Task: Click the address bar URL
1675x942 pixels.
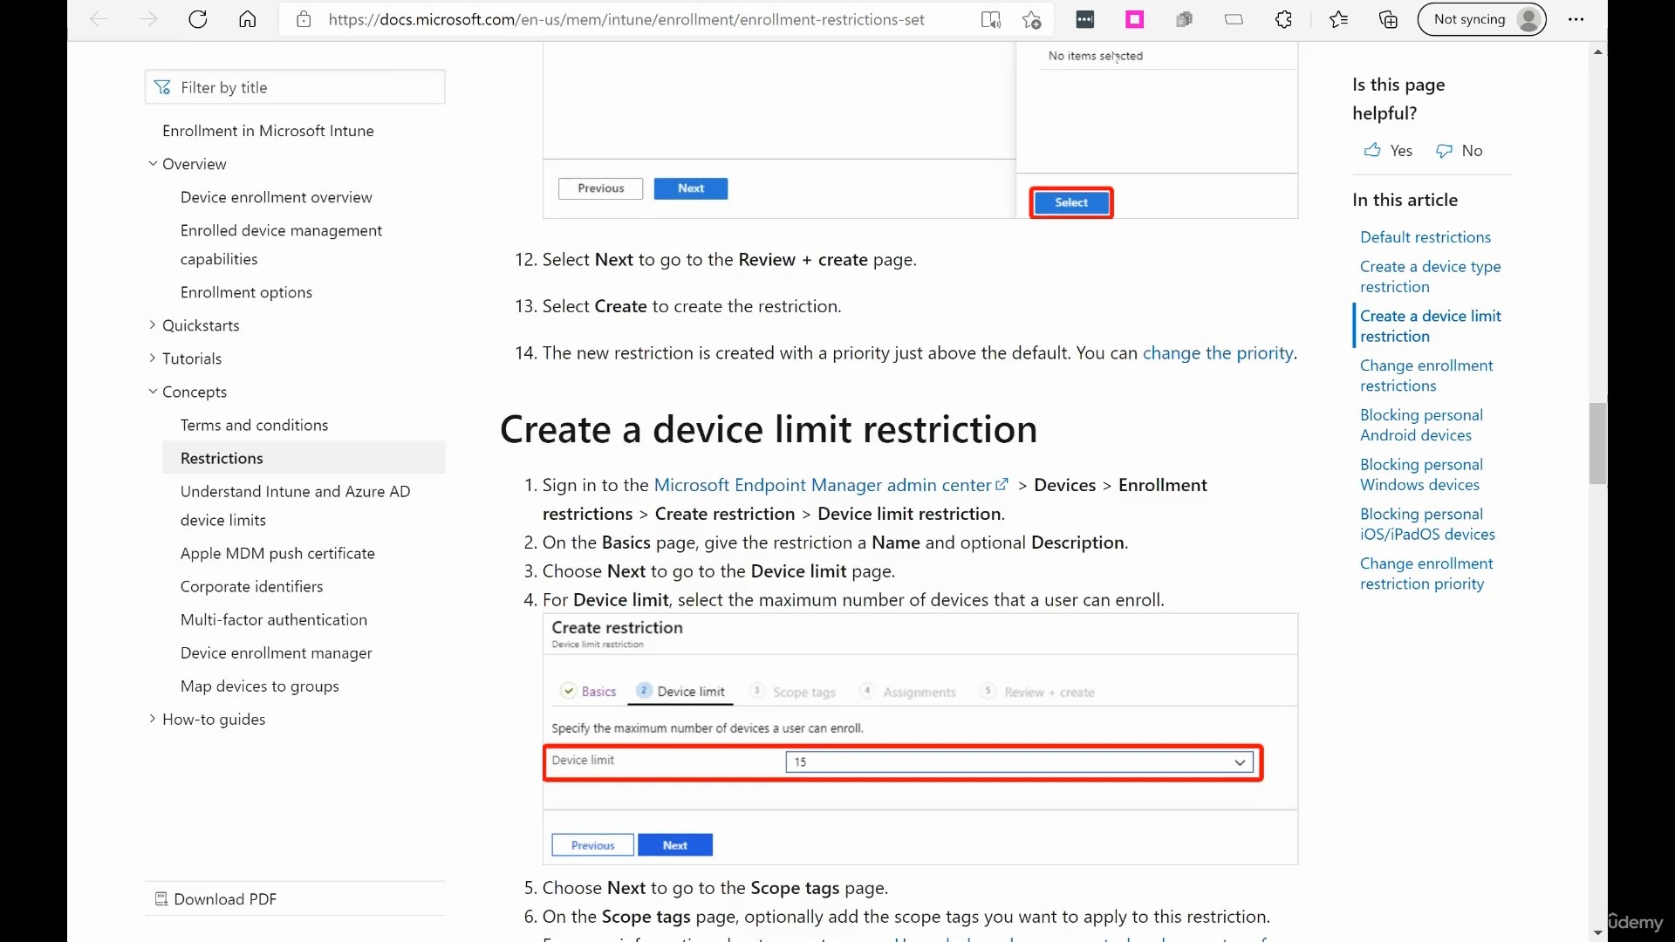Action: [x=626, y=19]
